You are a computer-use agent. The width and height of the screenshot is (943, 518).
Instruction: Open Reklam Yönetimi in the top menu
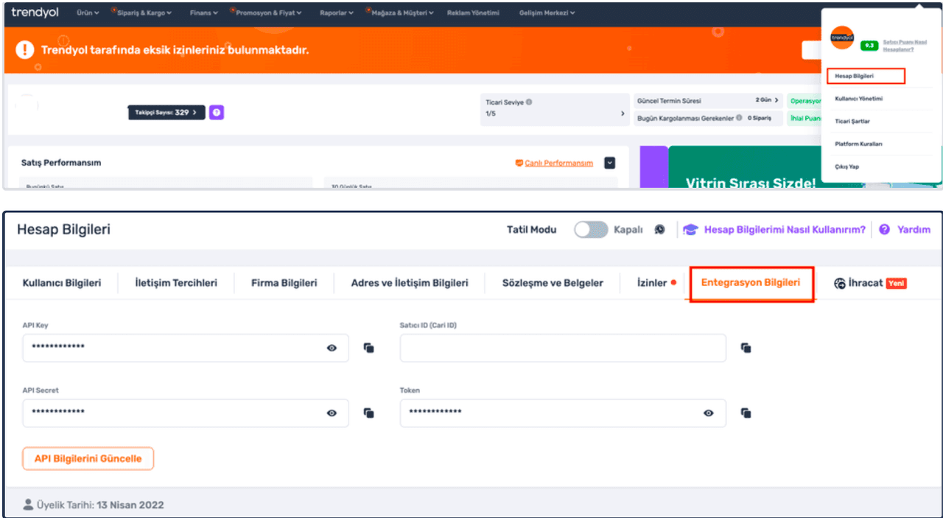(x=473, y=13)
